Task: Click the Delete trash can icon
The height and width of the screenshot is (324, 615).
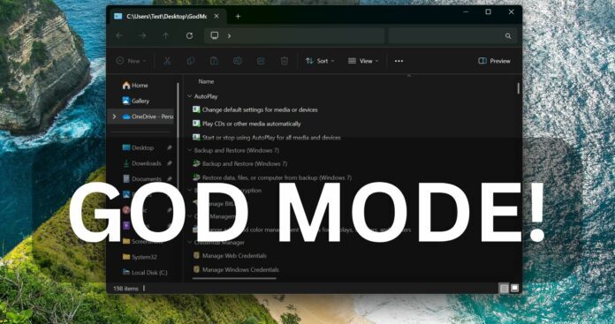Action: tap(285, 61)
